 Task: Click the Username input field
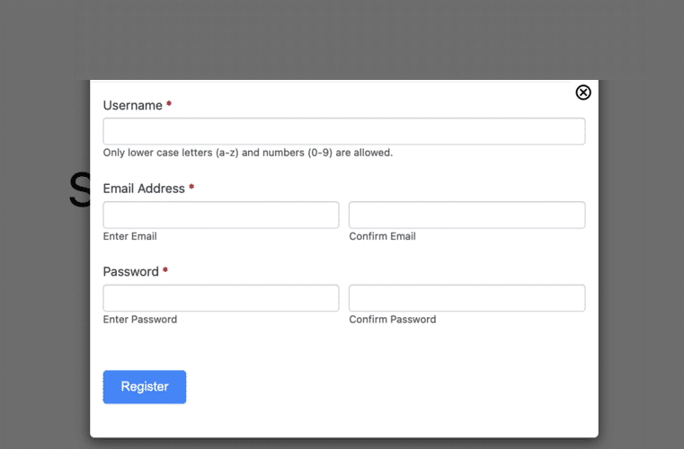coord(343,131)
